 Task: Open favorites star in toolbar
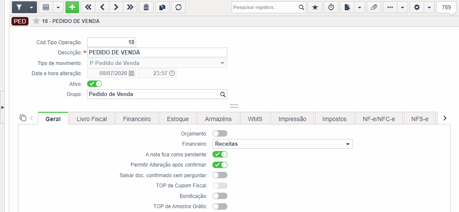click(315, 7)
